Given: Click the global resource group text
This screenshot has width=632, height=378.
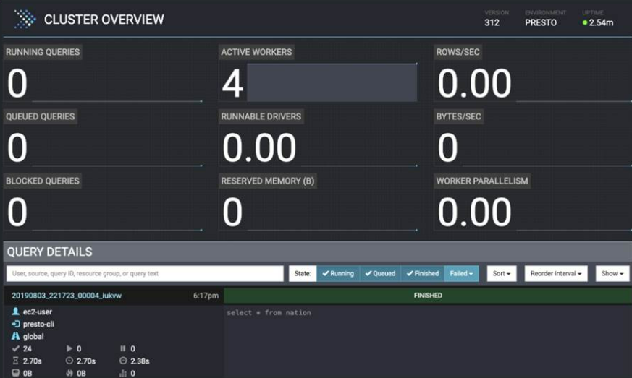Looking at the screenshot, I should point(33,336).
